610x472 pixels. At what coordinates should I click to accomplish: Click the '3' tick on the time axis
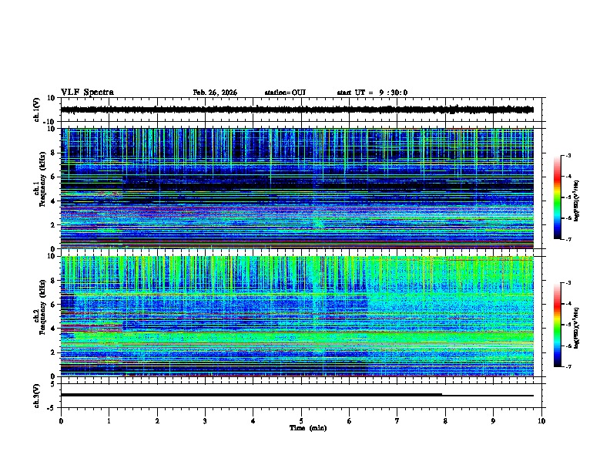(205, 421)
